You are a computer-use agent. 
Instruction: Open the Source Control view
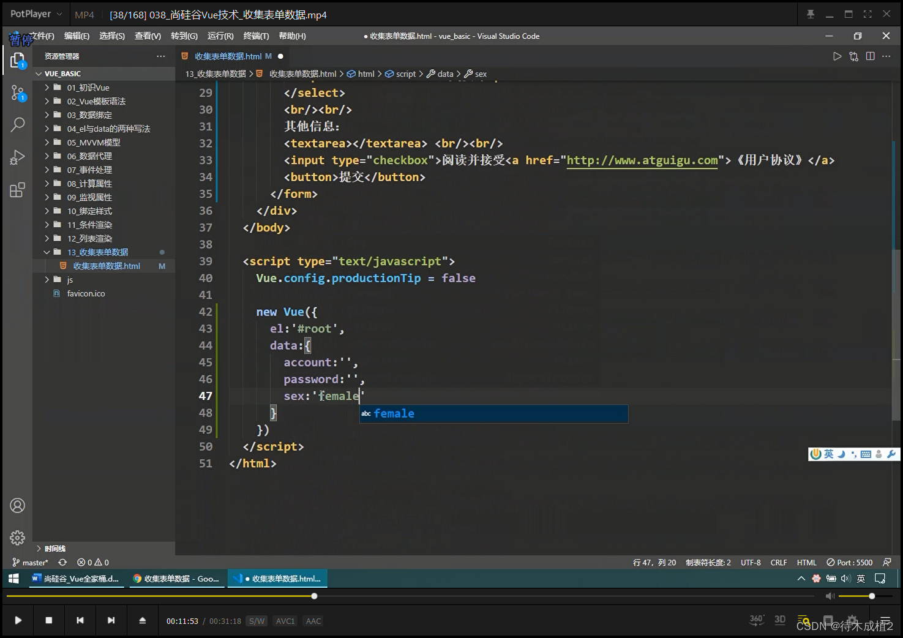(17, 93)
